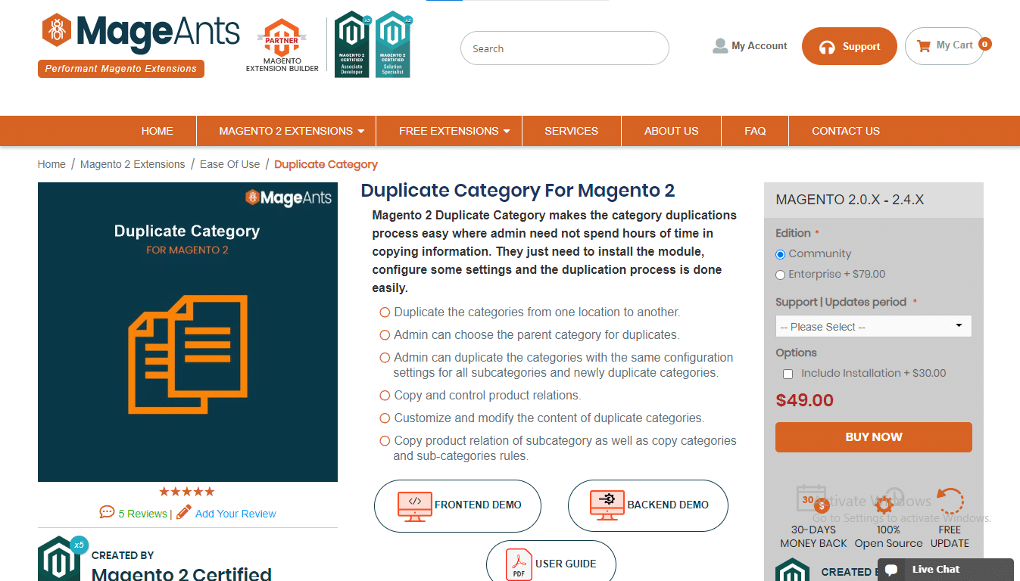Image resolution: width=1020 pixels, height=581 pixels.
Task: Click the 100% Open Source icon
Action: click(889, 502)
